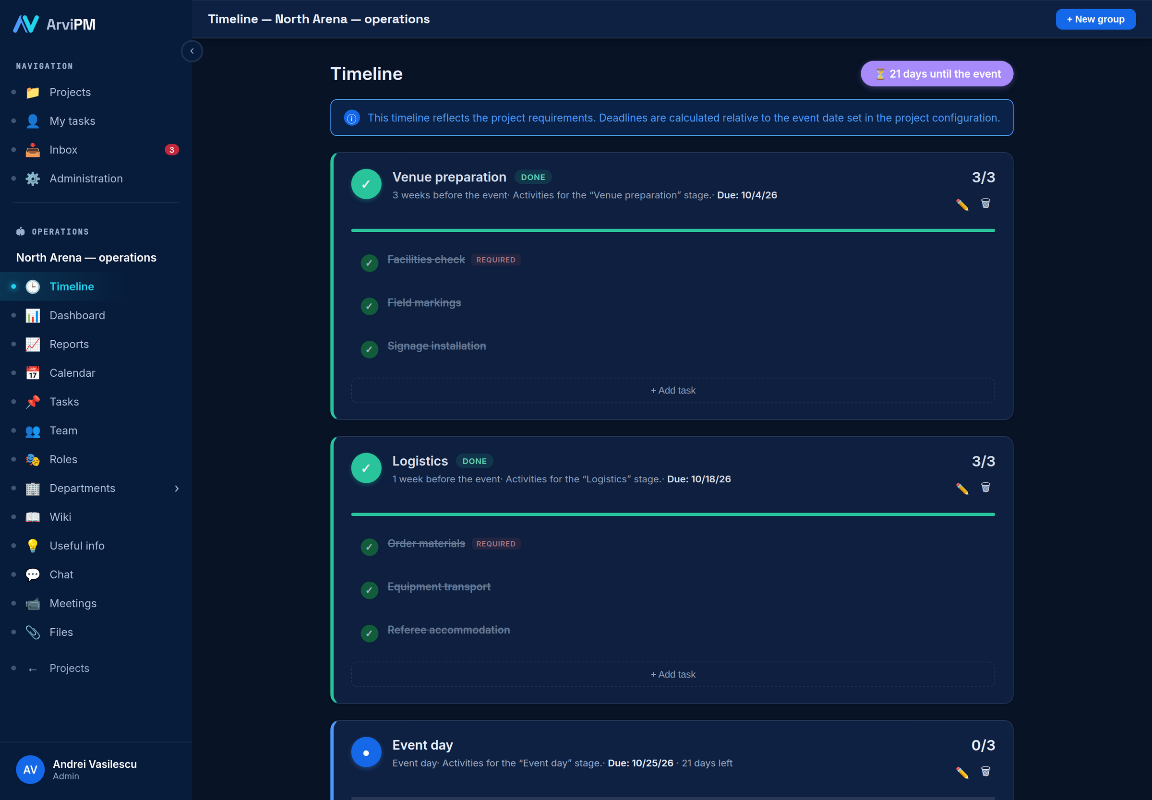
Task: Open the Meetings camera icon
Action: [x=33, y=604]
